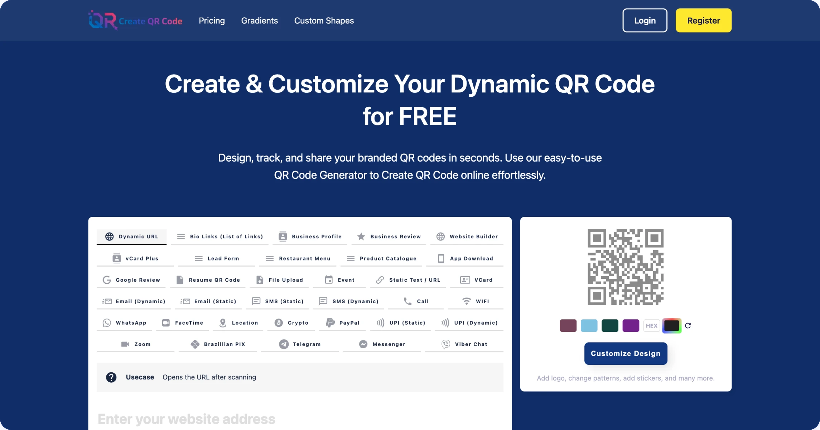The height and width of the screenshot is (430, 820).
Task: Click the Crypto bitcoin icon
Action: click(279, 323)
